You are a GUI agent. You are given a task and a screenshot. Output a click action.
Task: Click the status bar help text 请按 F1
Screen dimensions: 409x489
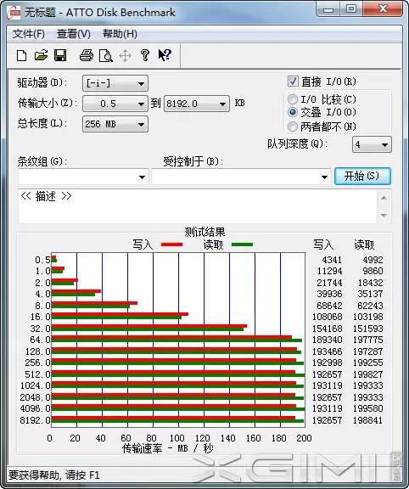[82, 475]
